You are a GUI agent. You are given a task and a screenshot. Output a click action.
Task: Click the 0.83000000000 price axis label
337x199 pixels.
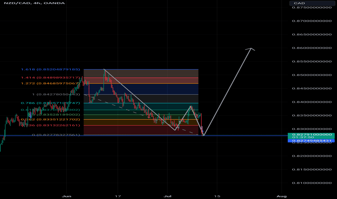coord(312,129)
